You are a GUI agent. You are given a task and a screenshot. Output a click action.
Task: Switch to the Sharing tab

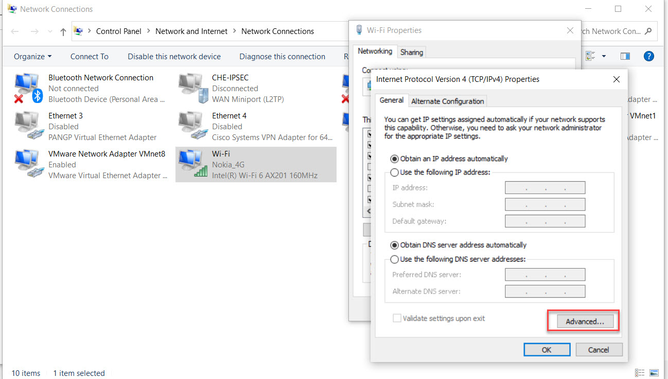(x=412, y=51)
